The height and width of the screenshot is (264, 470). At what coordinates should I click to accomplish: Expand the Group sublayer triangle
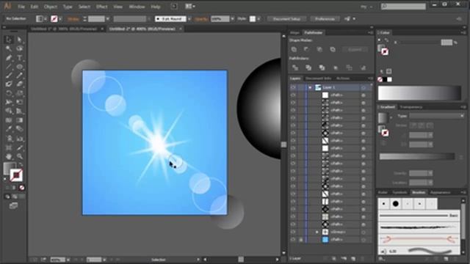pos(317,232)
